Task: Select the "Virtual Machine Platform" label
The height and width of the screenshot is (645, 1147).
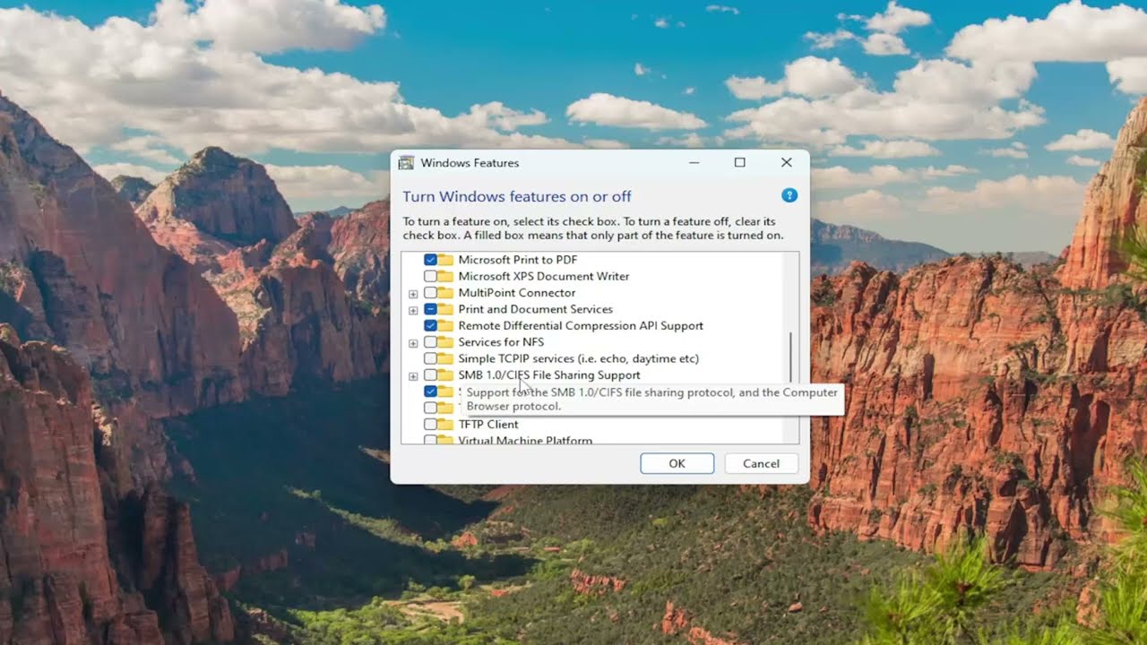Action: pos(525,440)
